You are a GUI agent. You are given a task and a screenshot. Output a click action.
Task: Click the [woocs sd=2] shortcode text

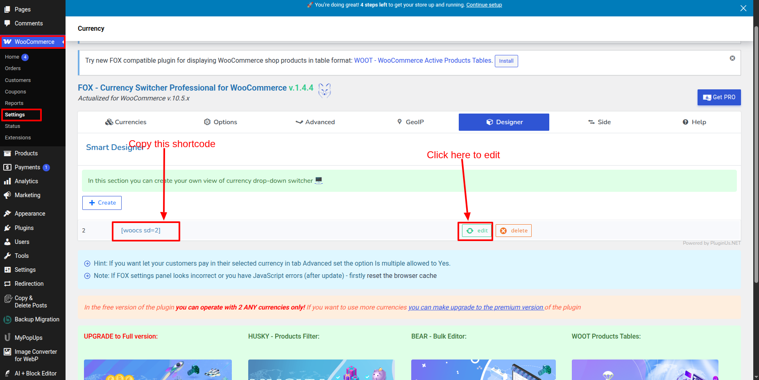[141, 230]
